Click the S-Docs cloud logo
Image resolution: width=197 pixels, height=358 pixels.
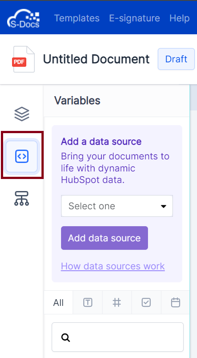[x=23, y=18]
